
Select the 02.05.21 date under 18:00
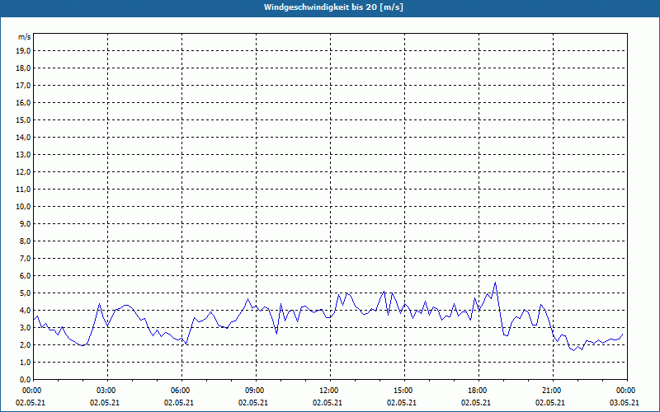tap(476, 403)
